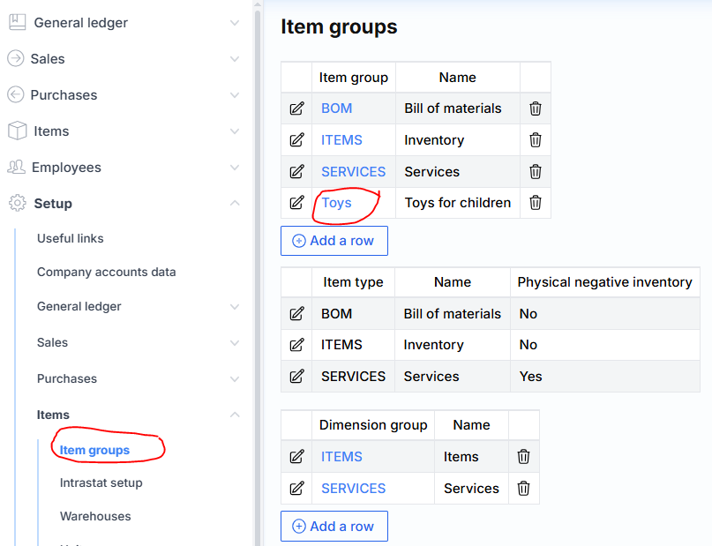Image resolution: width=712 pixels, height=546 pixels.
Task: Click edit icon for BOM item group
Action: point(296,108)
